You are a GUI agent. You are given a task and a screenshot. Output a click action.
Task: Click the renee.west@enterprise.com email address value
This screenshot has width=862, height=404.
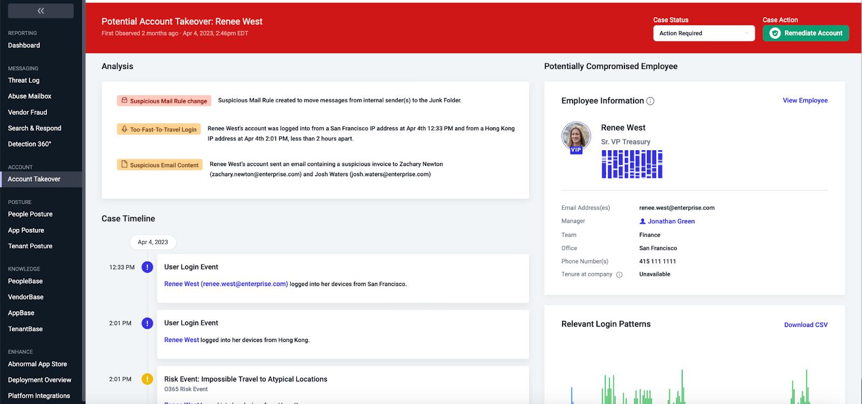pyautogui.click(x=677, y=208)
